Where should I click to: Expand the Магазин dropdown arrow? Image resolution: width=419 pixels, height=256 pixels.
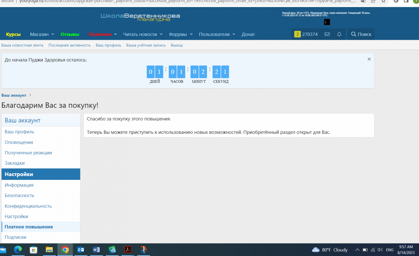tap(52, 34)
